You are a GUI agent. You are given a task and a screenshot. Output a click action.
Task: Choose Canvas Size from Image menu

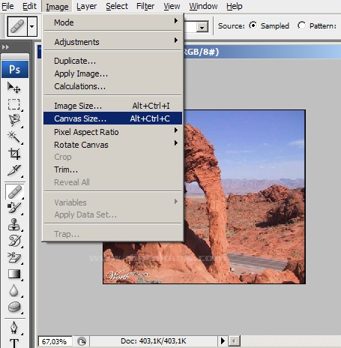tap(112, 118)
